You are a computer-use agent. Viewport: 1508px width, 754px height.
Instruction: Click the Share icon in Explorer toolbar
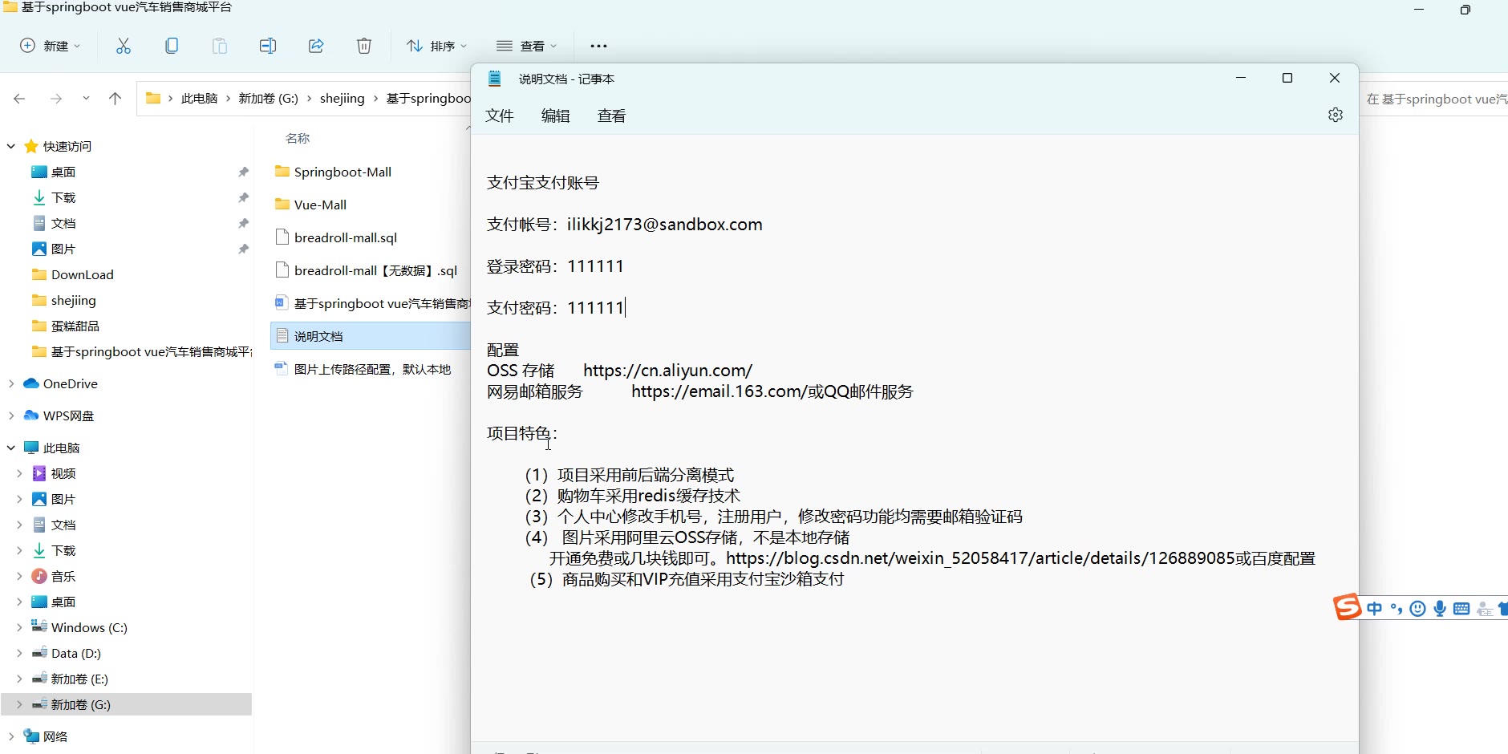316,46
